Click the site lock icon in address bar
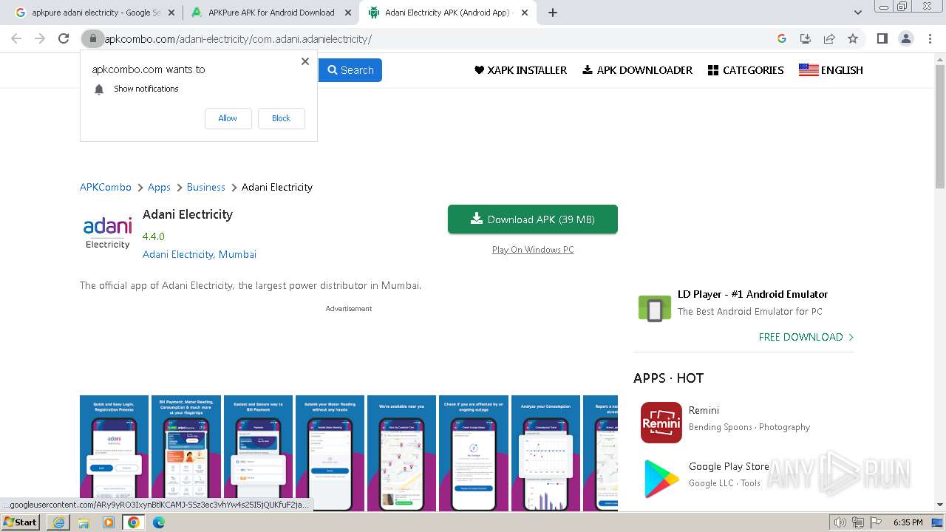The image size is (946, 532). [x=92, y=38]
